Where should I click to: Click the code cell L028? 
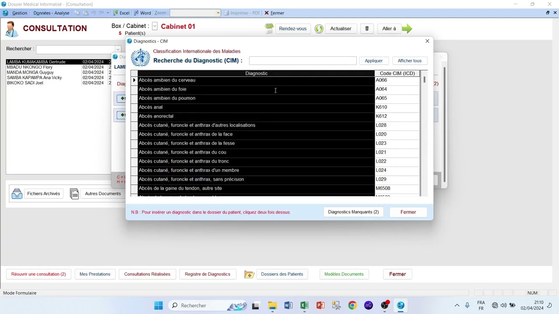[397, 125]
